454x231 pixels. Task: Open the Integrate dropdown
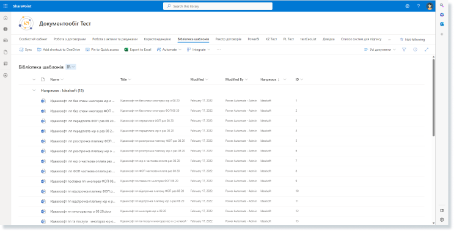199,50
